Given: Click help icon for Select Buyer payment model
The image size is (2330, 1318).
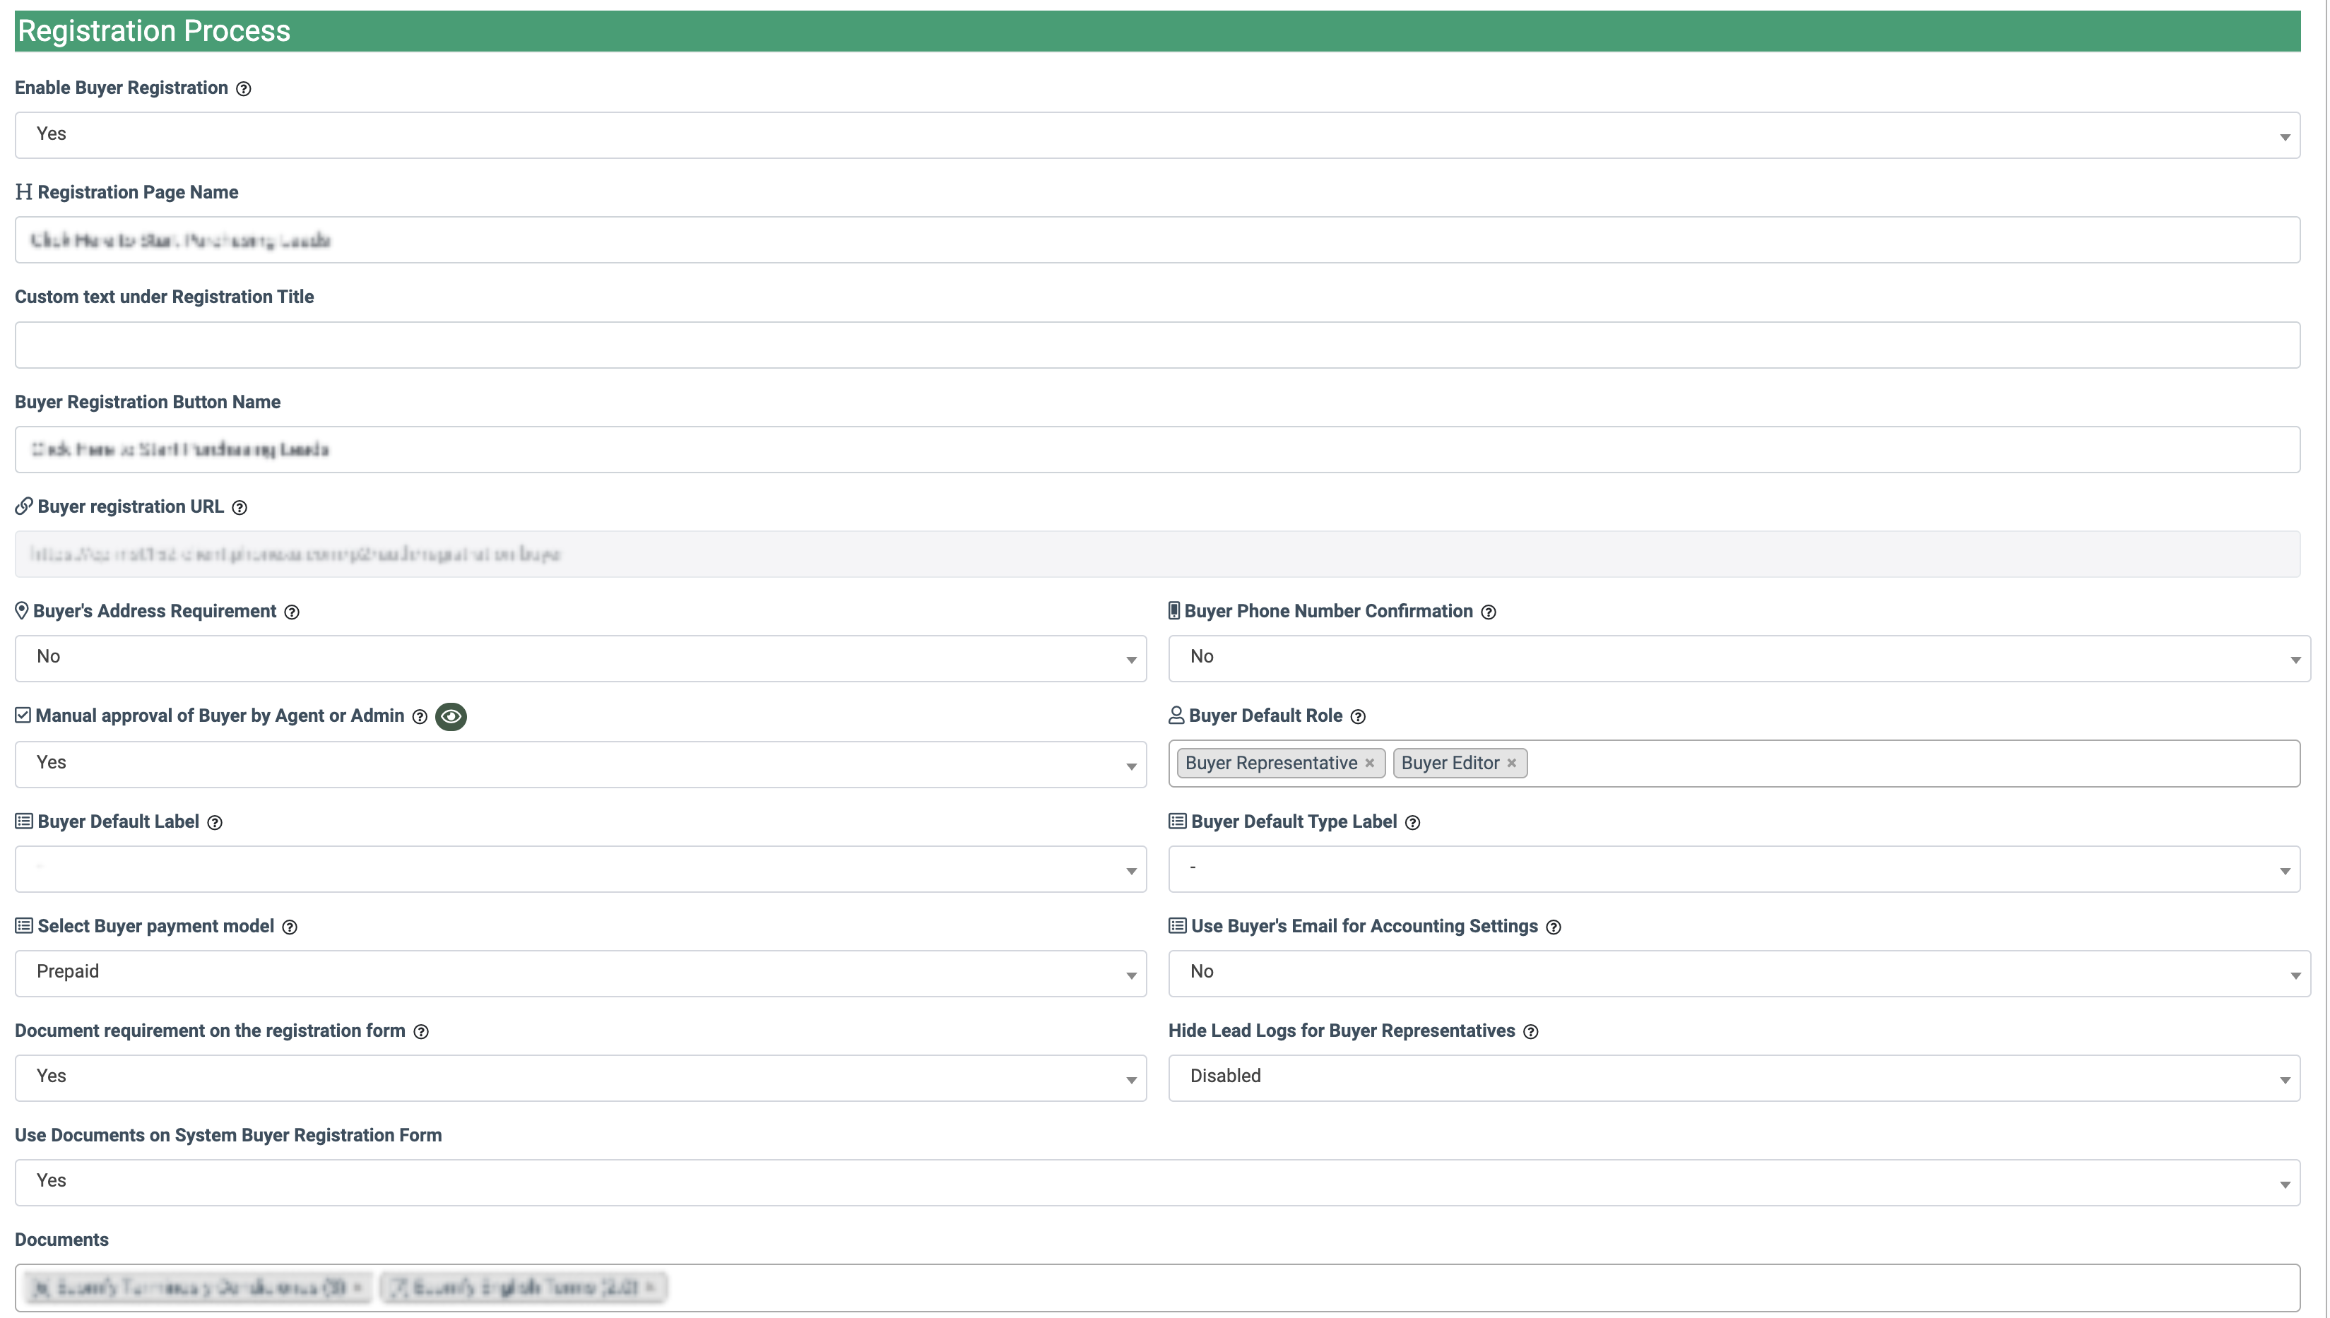Looking at the screenshot, I should pyautogui.click(x=290, y=927).
